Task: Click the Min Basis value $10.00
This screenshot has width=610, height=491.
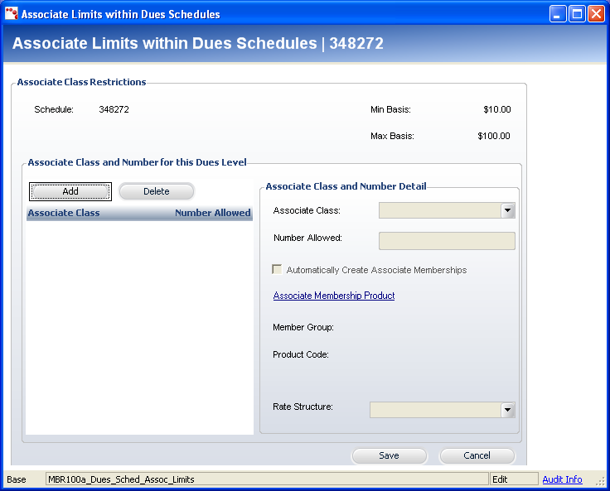Action: 496,109
